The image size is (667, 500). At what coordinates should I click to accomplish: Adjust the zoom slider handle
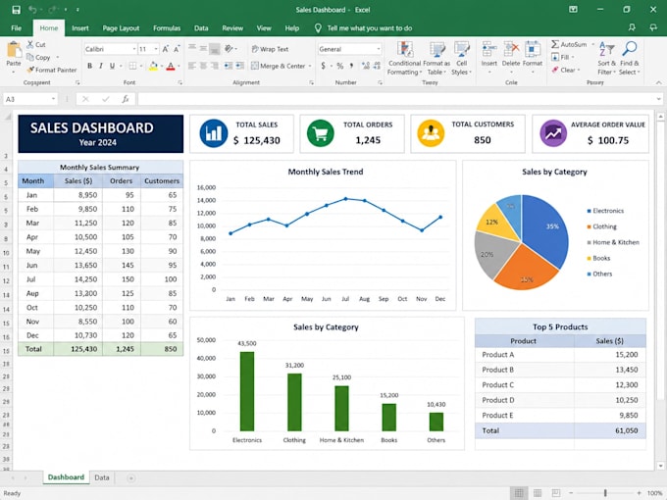point(605,493)
